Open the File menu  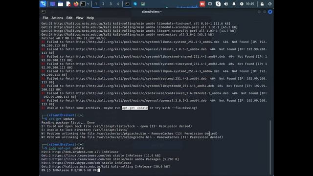45,18
